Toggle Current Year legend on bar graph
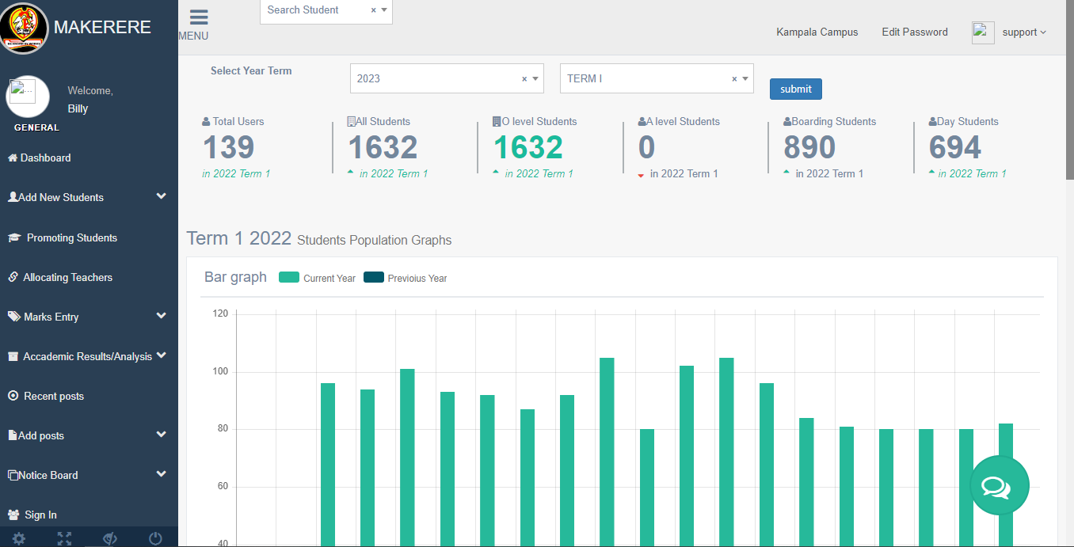The height and width of the screenshot is (547, 1074). click(x=318, y=278)
